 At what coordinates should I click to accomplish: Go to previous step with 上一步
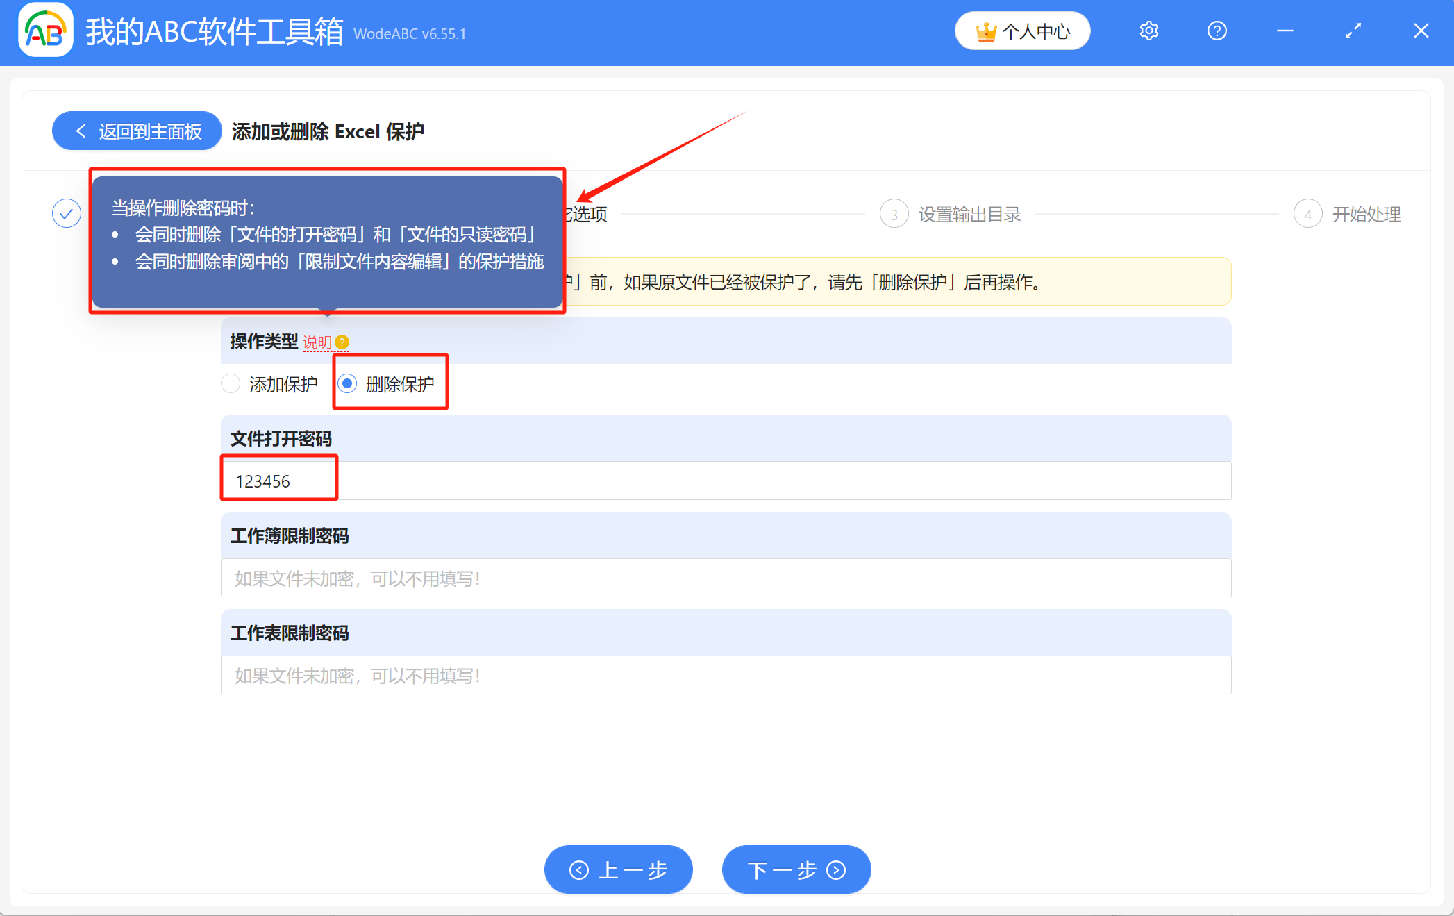618,869
